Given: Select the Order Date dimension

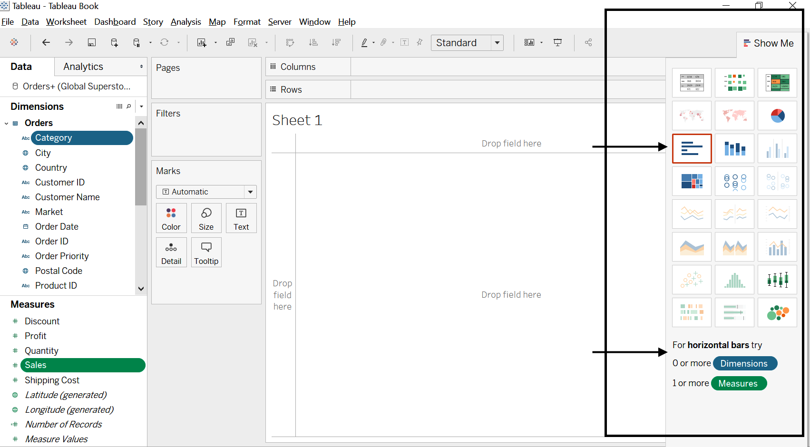Looking at the screenshot, I should [57, 227].
